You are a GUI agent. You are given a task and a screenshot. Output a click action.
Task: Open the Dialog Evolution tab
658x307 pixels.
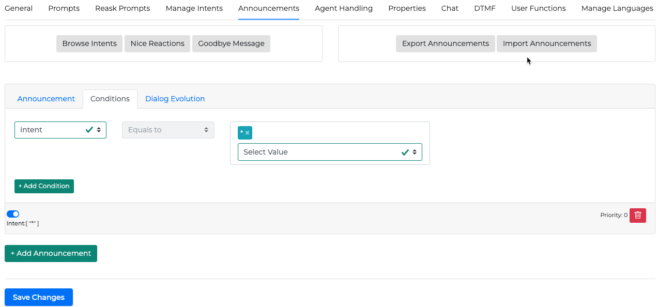click(175, 99)
